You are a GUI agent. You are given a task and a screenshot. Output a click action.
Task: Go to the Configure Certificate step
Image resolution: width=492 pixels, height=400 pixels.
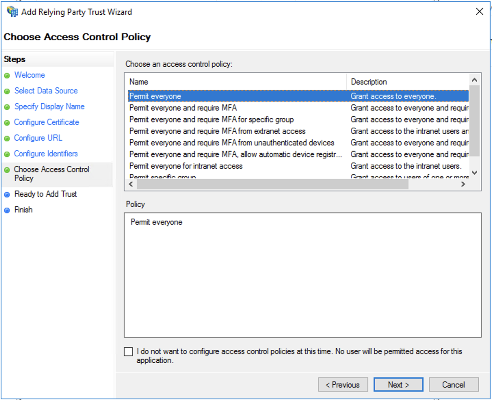pyautogui.click(x=47, y=122)
